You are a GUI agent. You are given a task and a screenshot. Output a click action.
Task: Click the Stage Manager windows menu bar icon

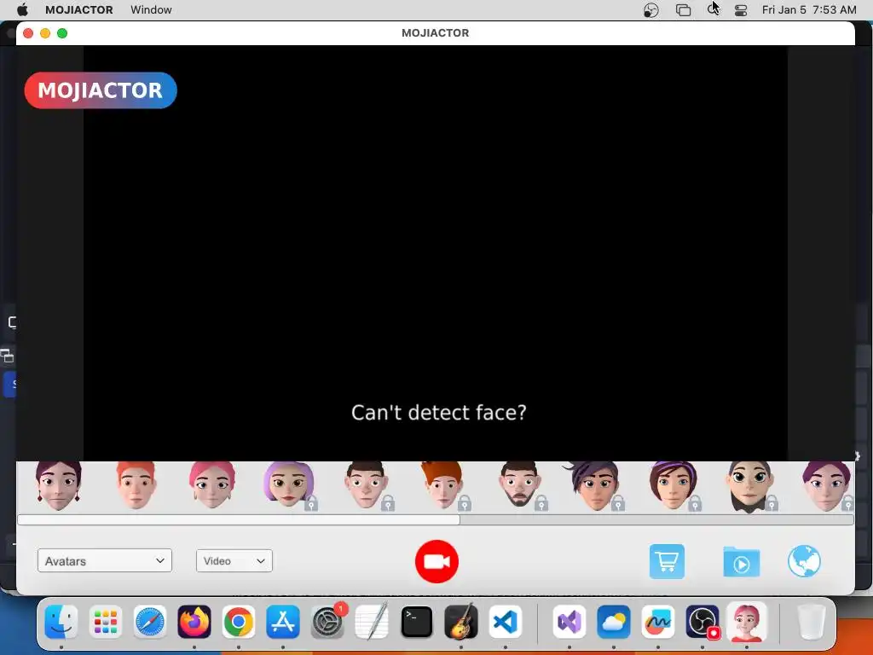pos(683,10)
